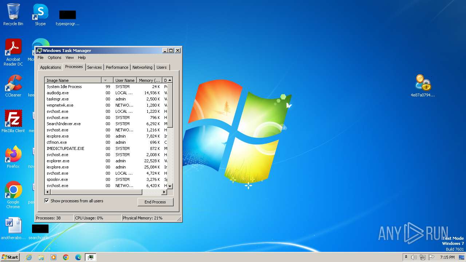Open the View menu
The image size is (466, 262).
[70, 57]
